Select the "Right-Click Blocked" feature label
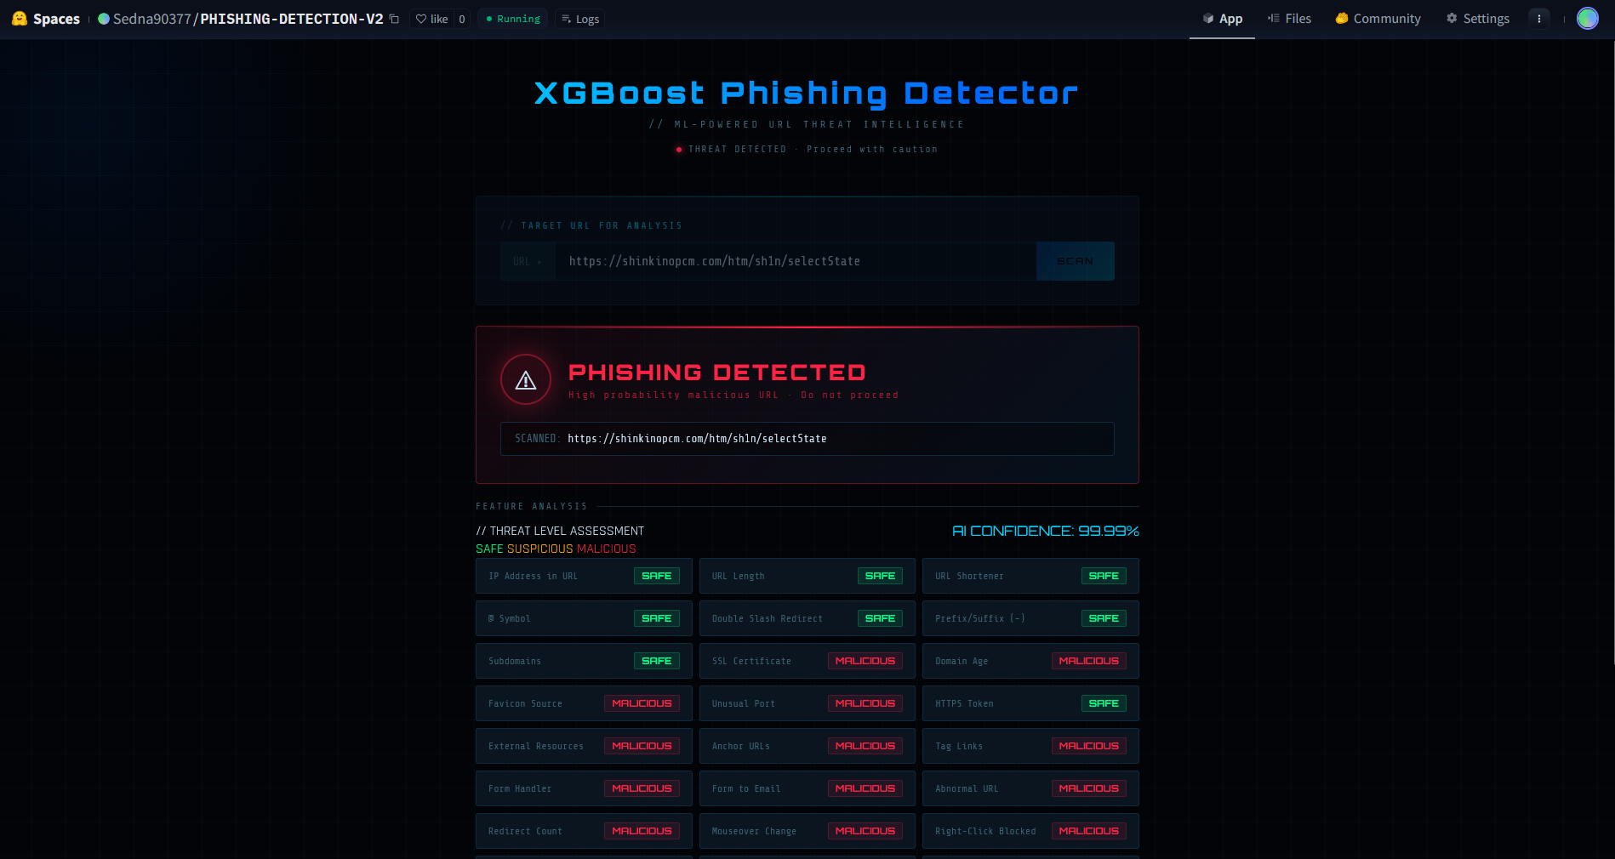Screen dimensions: 1615x859 [985, 831]
